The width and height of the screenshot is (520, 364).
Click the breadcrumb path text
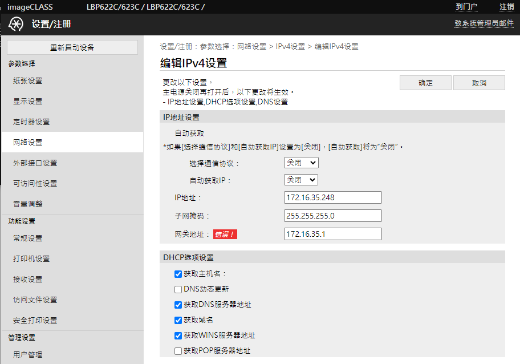click(x=259, y=46)
